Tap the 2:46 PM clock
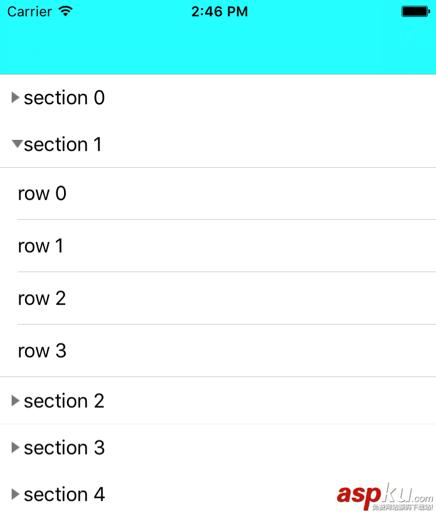Screen dimensions: 436x514 (x=219, y=11)
